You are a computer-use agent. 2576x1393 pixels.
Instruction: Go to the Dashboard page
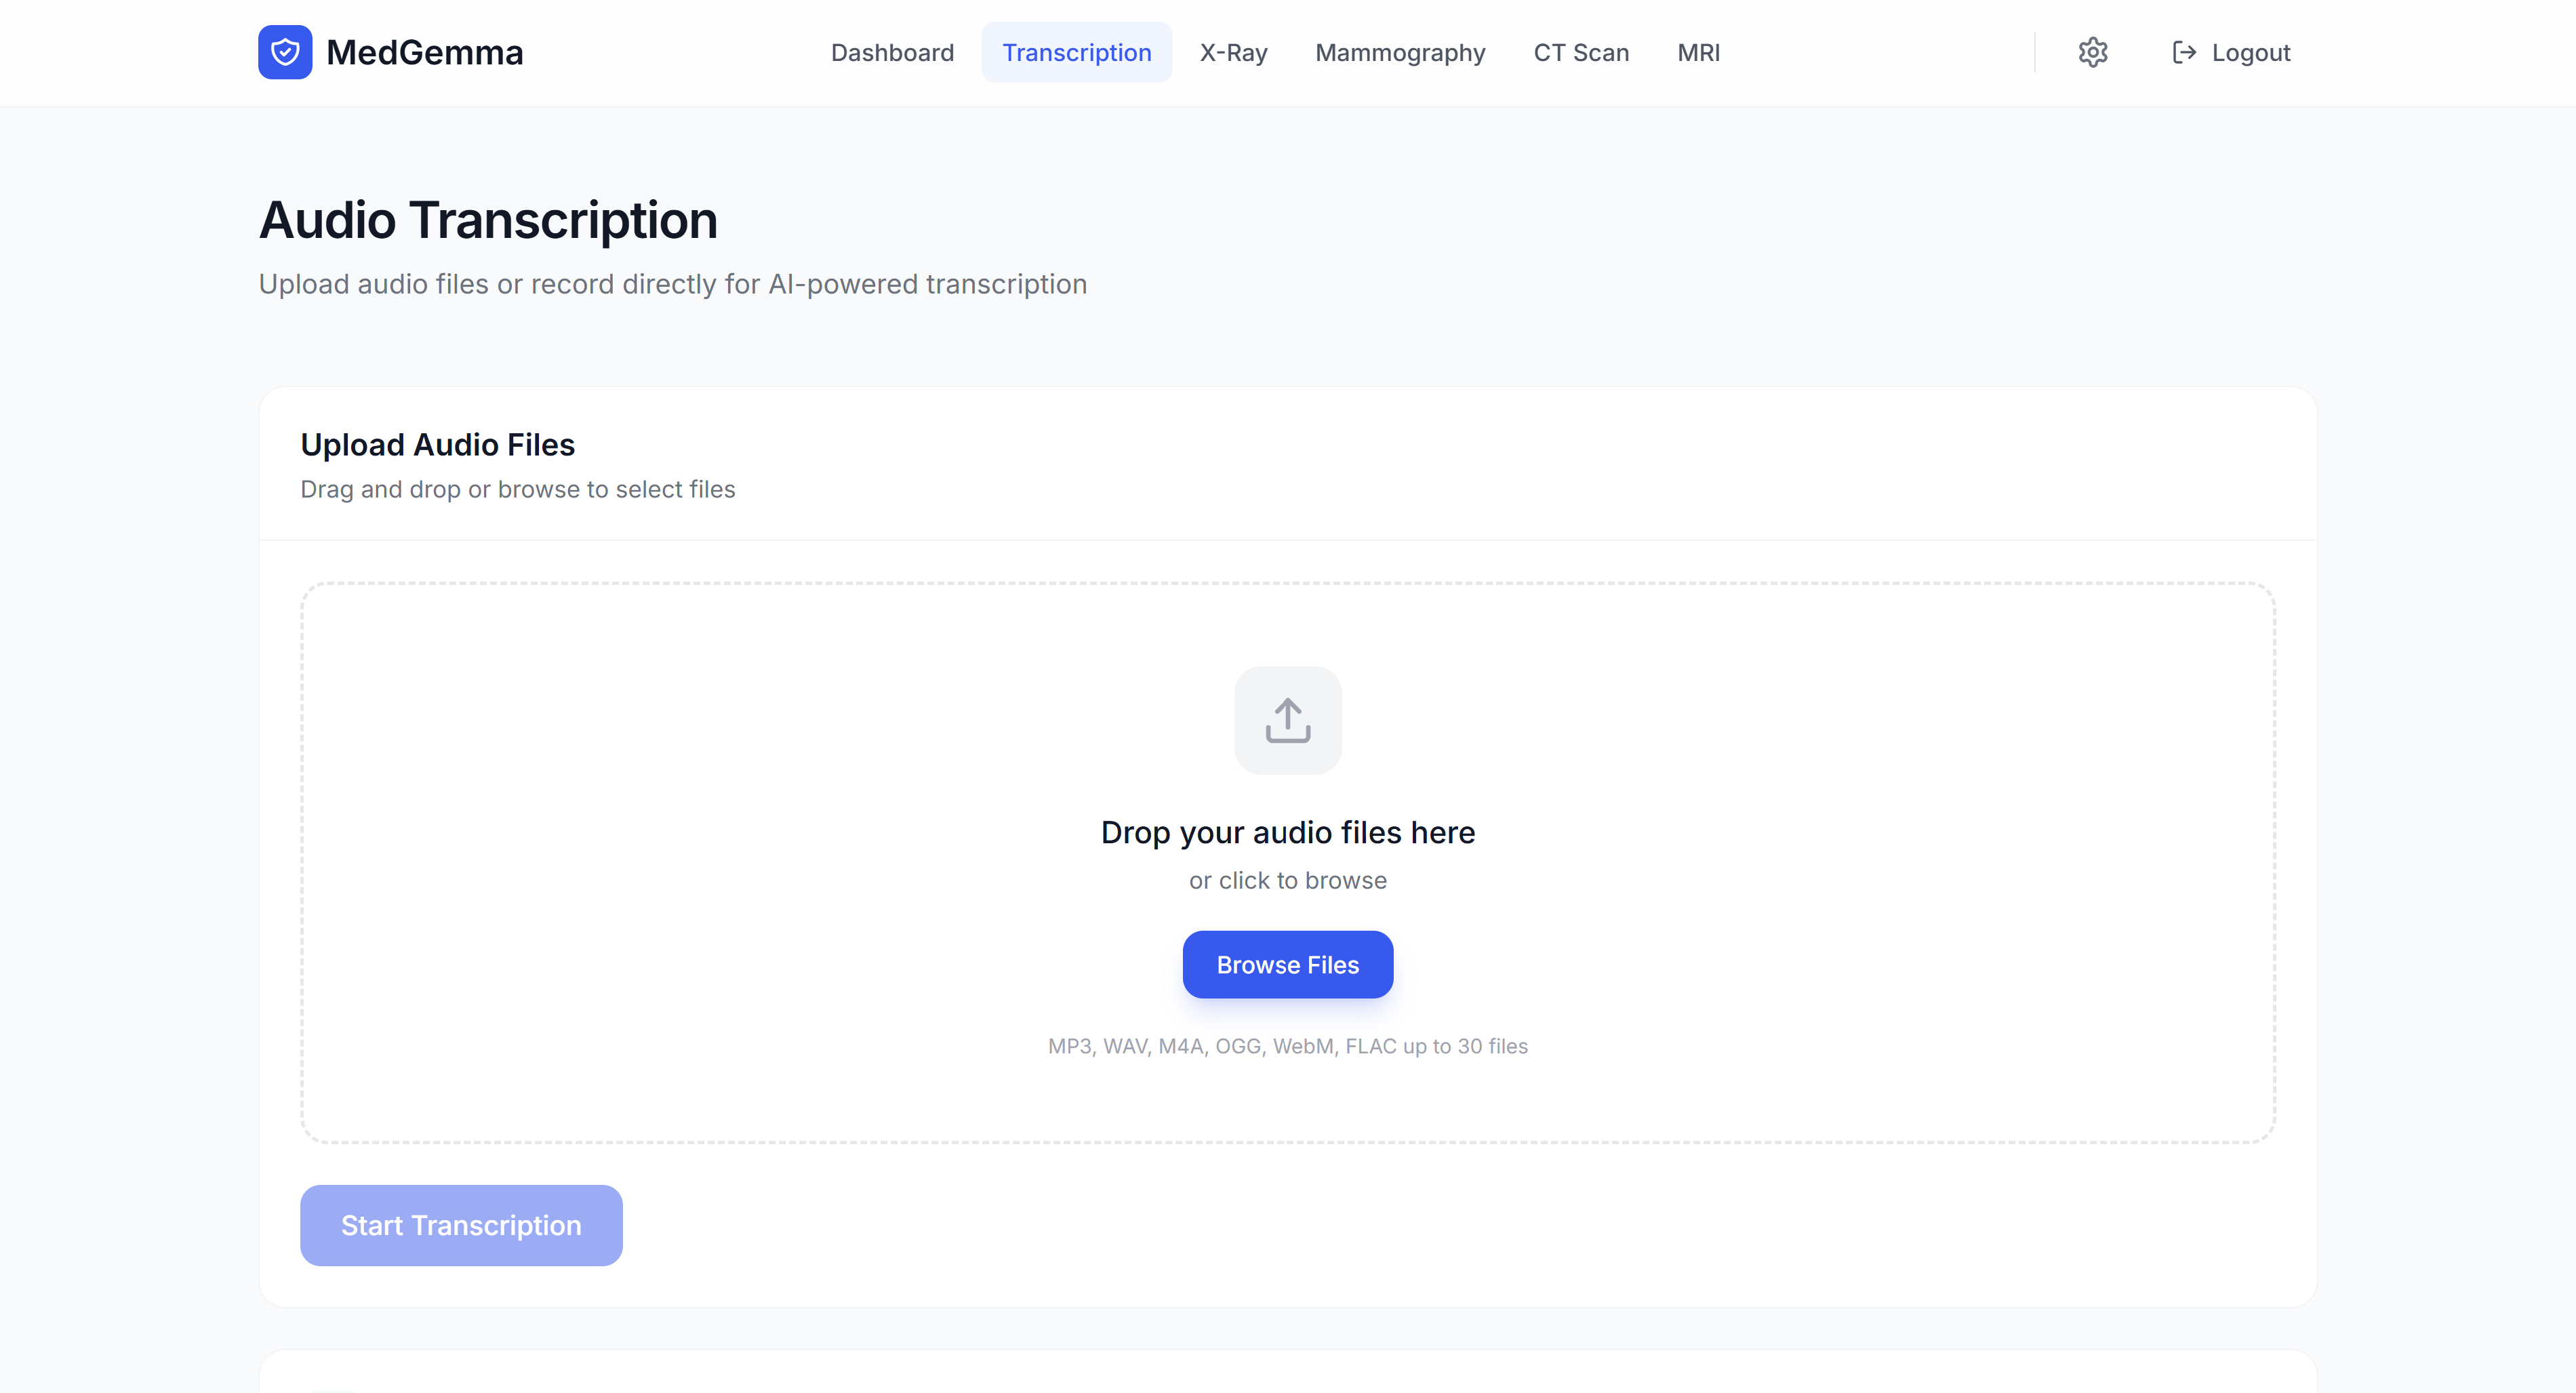[892, 52]
